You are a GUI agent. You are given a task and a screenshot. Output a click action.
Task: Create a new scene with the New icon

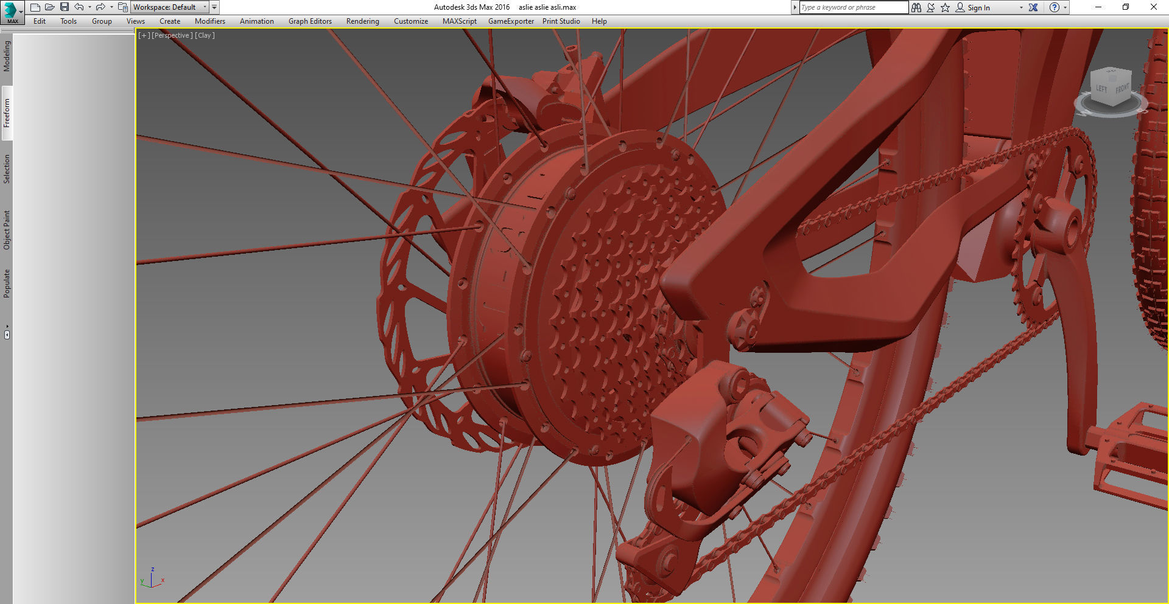point(35,7)
